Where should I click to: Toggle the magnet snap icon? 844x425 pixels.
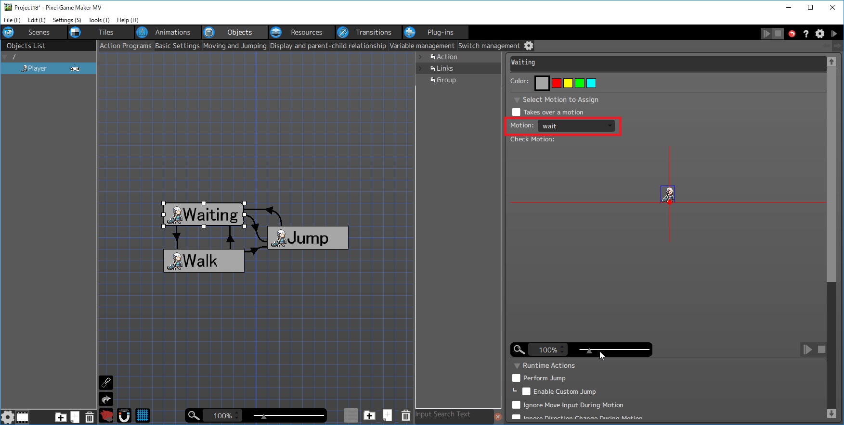pyautogui.click(x=124, y=415)
